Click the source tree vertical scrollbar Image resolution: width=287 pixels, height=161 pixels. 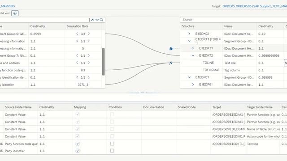pos(103,62)
